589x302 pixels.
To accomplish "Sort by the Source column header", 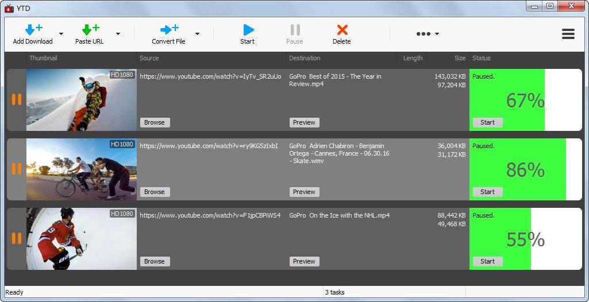I will point(149,58).
